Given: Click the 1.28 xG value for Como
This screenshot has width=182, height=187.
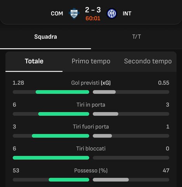Looking at the screenshot, I should [x=18, y=83].
